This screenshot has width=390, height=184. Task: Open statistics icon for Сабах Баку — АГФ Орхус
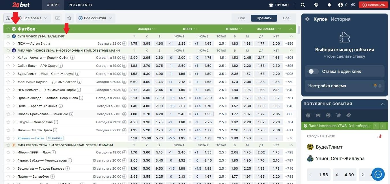[x=124, y=66]
